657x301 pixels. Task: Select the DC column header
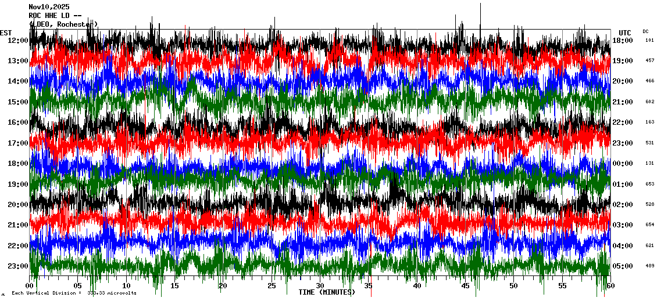point(645,31)
